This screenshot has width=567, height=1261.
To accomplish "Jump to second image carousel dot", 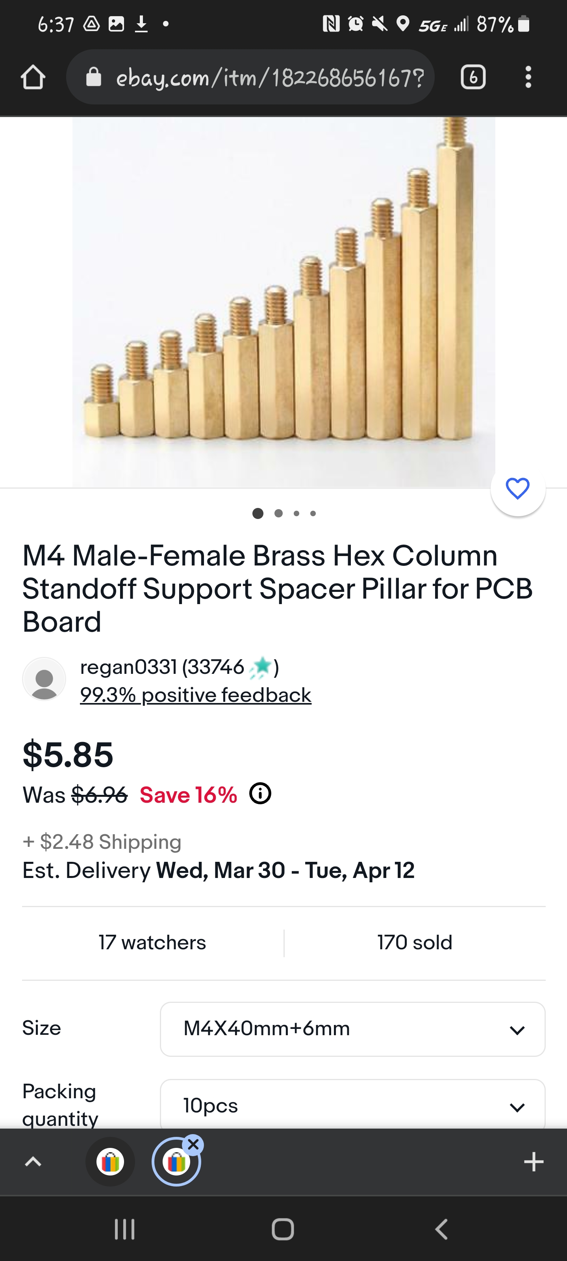I will (278, 513).
